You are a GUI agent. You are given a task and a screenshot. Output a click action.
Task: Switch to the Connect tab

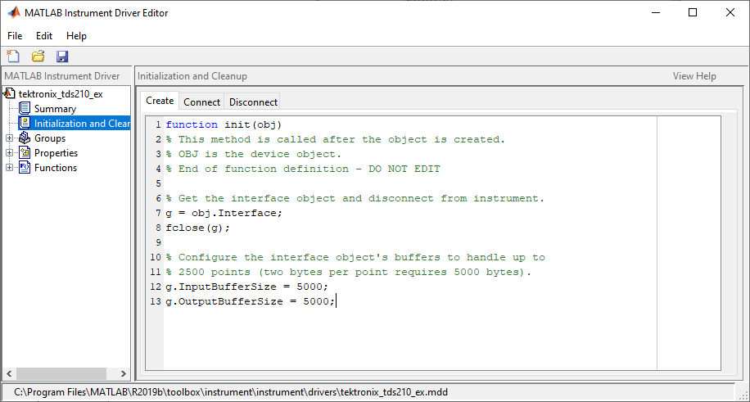click(x=201, y=102)
